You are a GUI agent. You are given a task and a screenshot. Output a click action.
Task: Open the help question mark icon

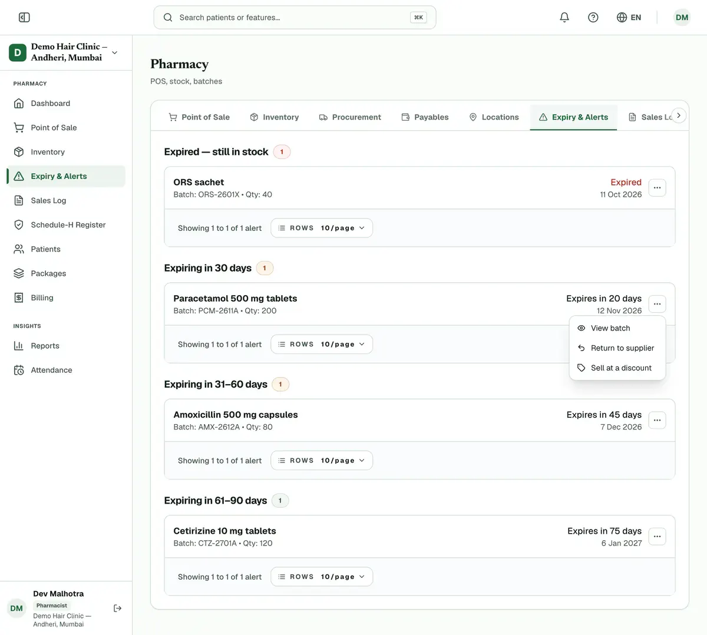(x=593, y=18)
